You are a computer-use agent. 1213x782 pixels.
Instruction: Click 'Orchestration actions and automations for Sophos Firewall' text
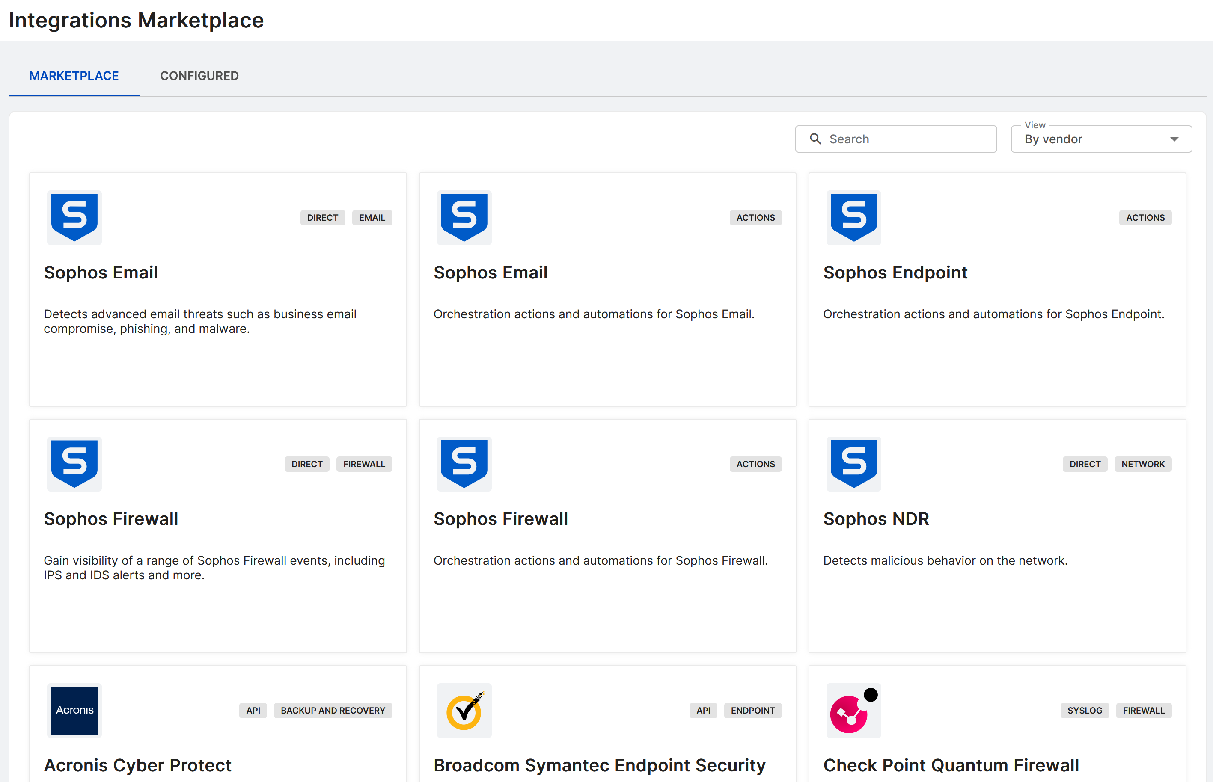pyautogui.click(x=601, y=560)
